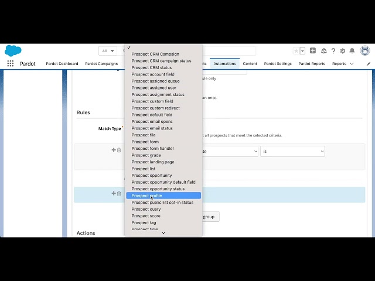Expand the Reports tab chevron
375x281 pixels.
[x=352, y=64]
